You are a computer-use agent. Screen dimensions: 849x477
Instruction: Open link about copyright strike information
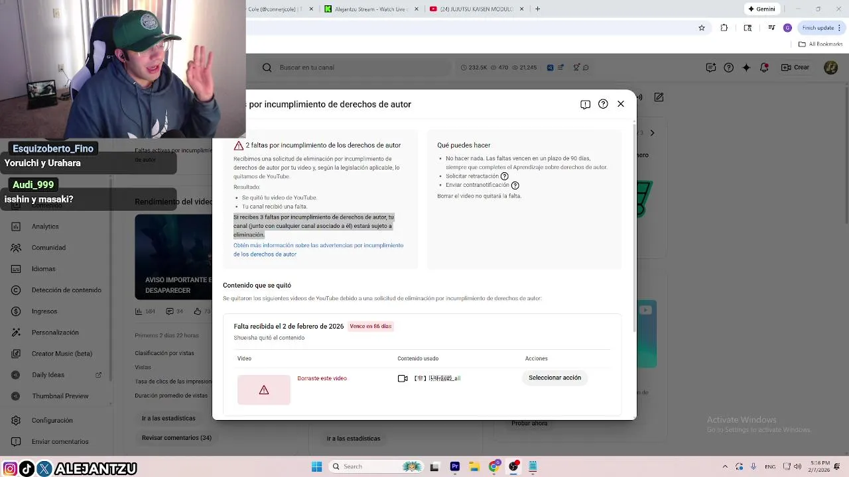(x=318, y=250)
